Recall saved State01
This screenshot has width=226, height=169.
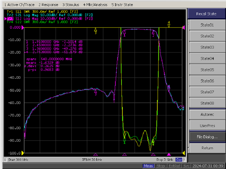tap(207, 25)
